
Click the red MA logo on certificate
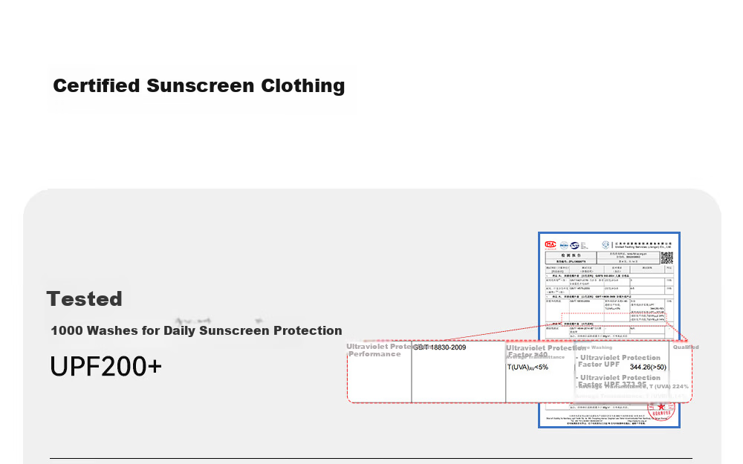pyautogui.click(x=550, y=245)
